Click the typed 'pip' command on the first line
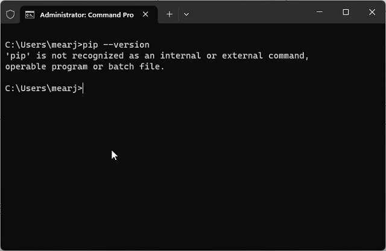Image resolution: width=386 pixels, height=251 pixels. pyautogui.click(x=89, y=45)
